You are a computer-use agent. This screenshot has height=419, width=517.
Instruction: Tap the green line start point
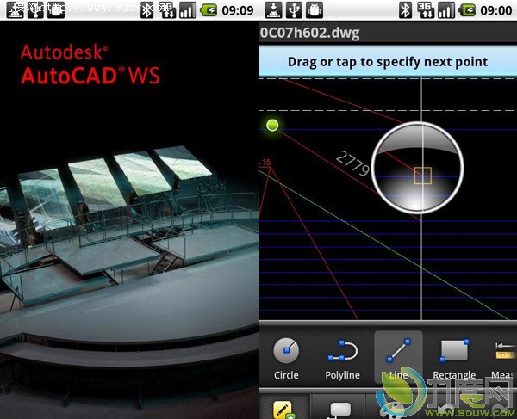(272, 126)
